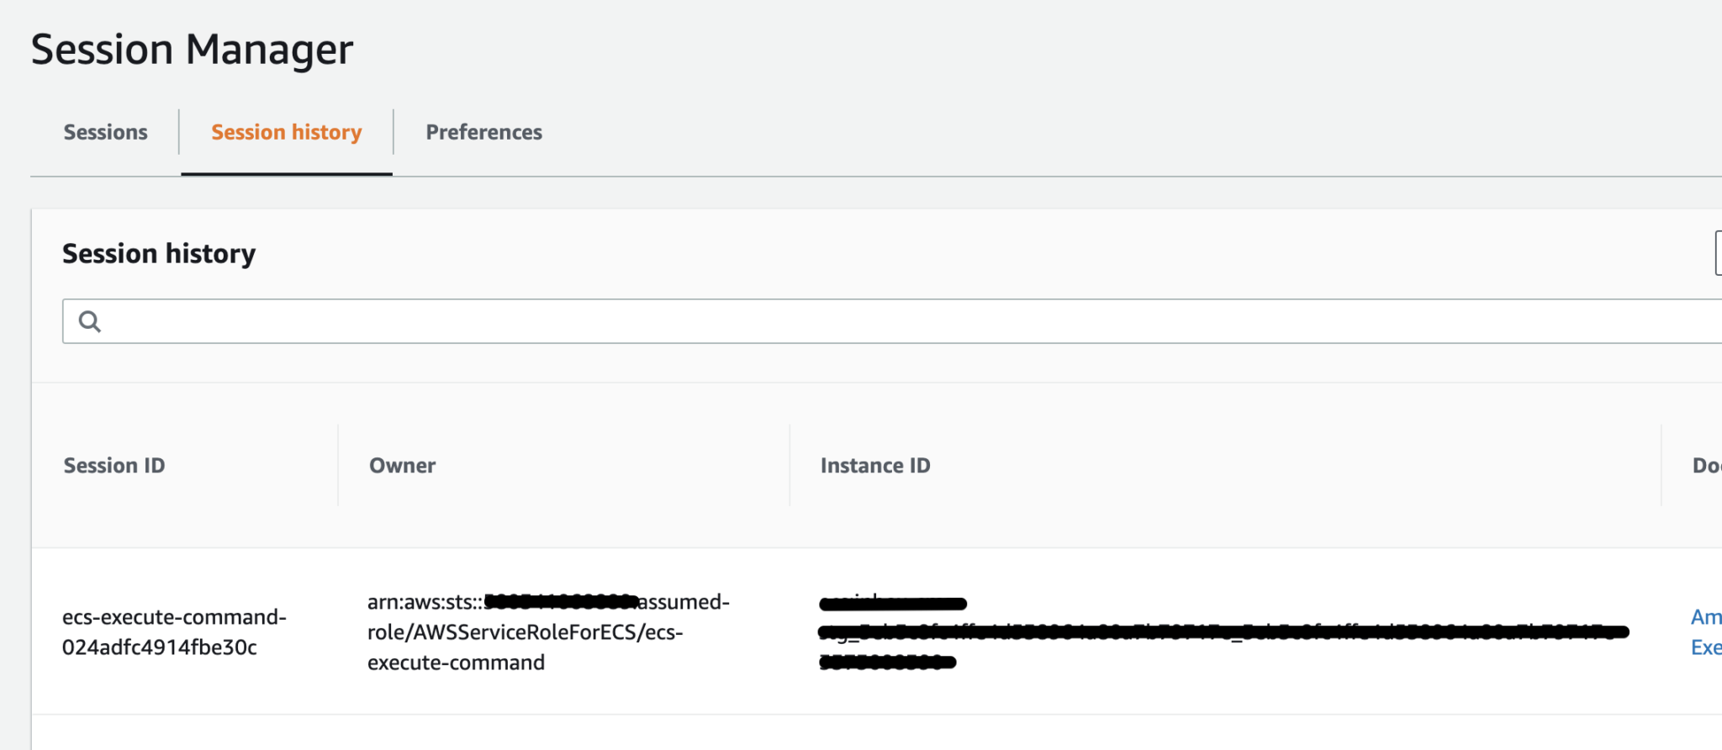Open the Amazon ECS Execute document link

click(1706, 631)
